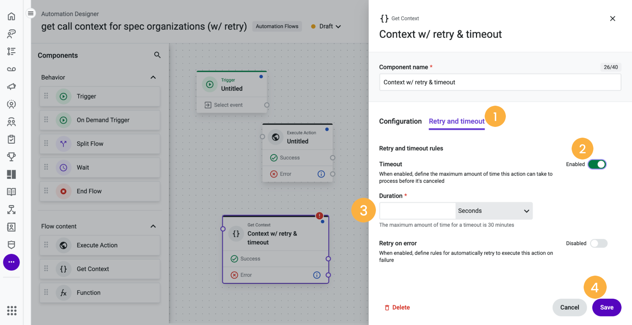Enable the Retry on error toggle
The height and width of the screenshot is (325, 632).
tap(599, 243)
